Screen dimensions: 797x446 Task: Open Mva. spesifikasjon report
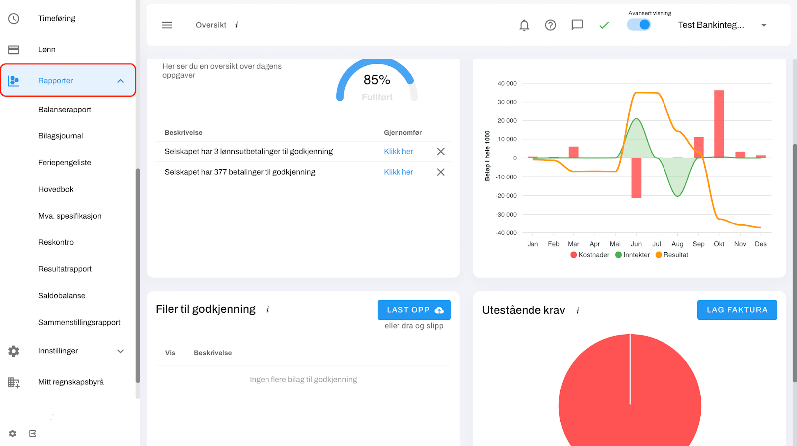coord(70,216)
